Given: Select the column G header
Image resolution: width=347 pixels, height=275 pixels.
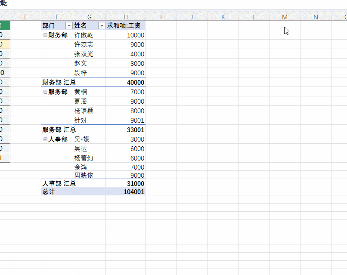Looking at the screenshot, I should (89, 17).
